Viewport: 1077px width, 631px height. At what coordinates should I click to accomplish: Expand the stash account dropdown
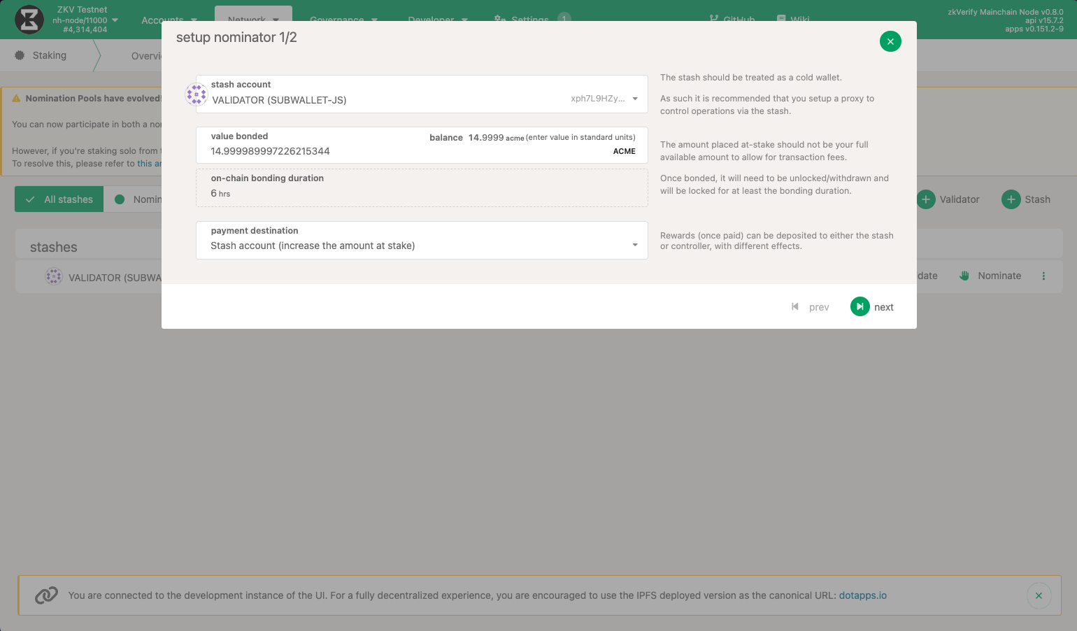pos(635,99)
